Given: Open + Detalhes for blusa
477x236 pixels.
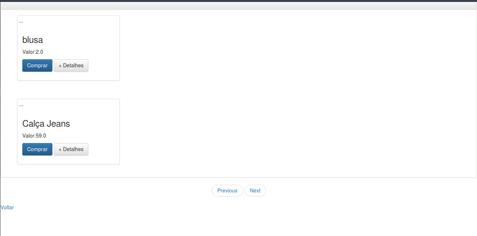Looking at the screenshot, I should tap(71, 65).
